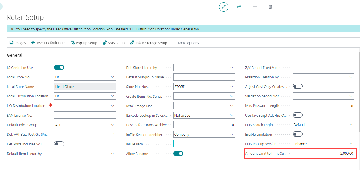The width and height of the screenshot is (360, 170).
Task: Click the IniFile Path input field
Action: click(x=204, y=144)
